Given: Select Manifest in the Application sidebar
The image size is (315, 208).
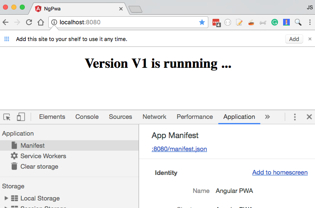Looking at the screenshot, I should 69,146.
